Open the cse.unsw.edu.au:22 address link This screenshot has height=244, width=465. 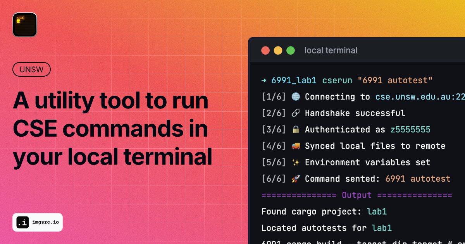(x=420, y=96)
